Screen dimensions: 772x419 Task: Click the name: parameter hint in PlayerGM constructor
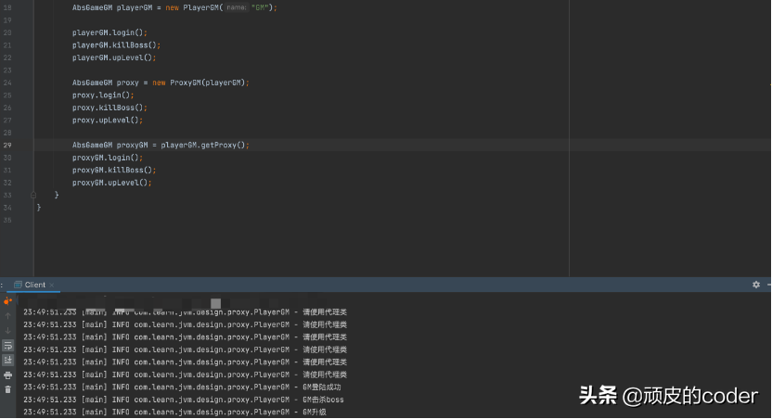(237, 7)
